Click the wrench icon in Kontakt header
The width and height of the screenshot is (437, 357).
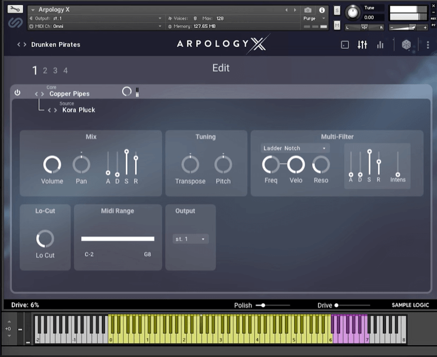point(15,10)
